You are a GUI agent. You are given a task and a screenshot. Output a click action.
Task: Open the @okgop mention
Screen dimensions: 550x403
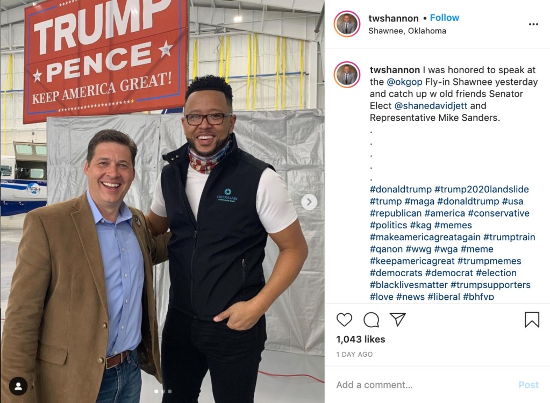[404, 82]
